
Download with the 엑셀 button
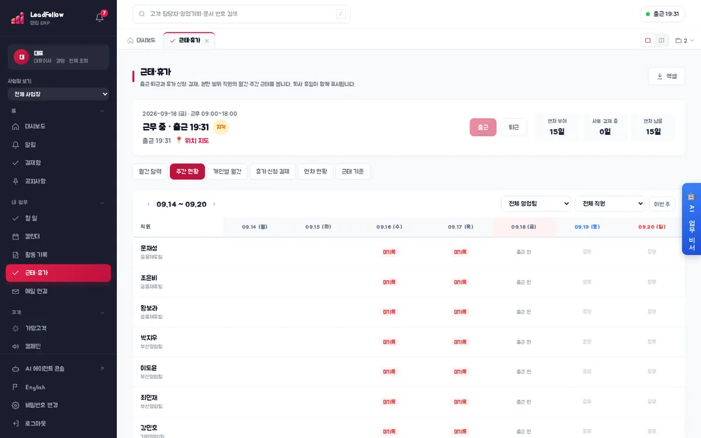pos(667,76)
